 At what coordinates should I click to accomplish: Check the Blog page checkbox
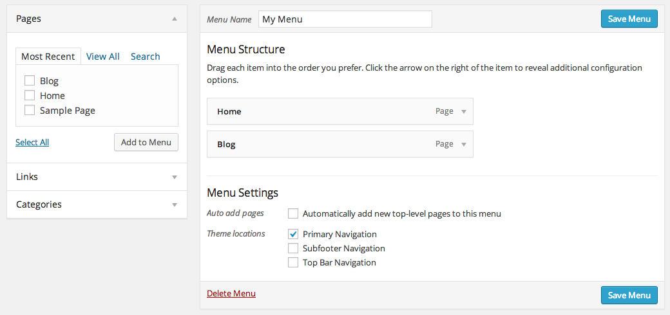[x=30, y=81]
